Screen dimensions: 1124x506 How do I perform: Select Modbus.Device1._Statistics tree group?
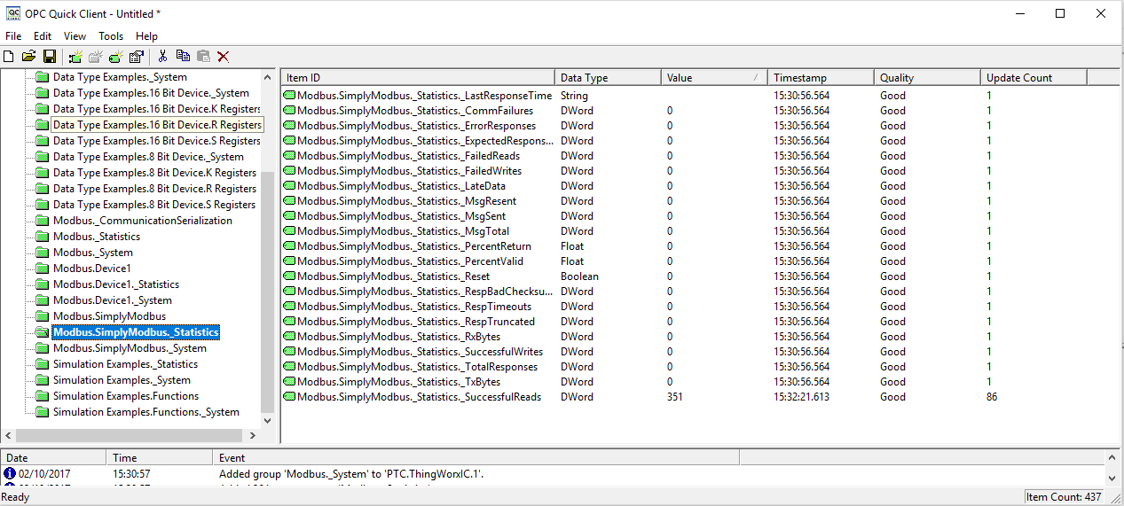tap(116, 284)
